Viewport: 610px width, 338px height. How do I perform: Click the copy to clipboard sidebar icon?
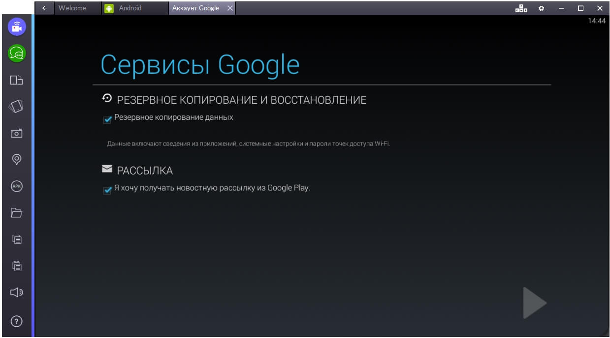point(17,239)
